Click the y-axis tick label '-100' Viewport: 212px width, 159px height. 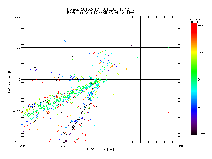[16, 111]
